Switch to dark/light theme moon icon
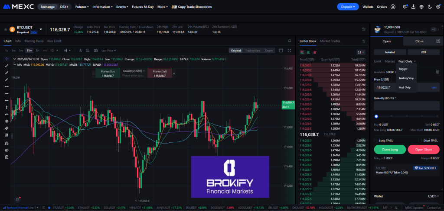 [429, 7]
